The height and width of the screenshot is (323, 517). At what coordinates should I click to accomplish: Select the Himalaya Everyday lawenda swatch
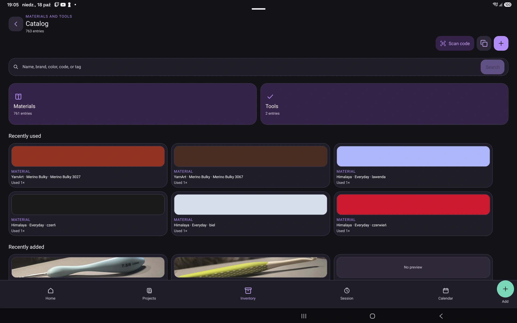(x=413, y=156)
